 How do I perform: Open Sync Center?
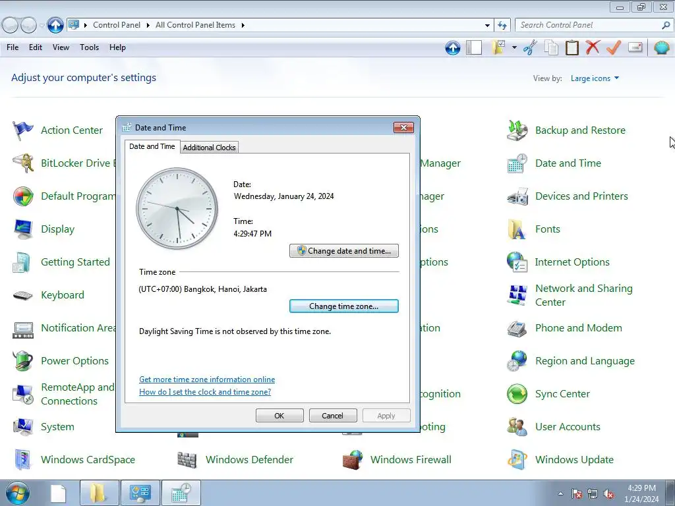pos(548,394)
